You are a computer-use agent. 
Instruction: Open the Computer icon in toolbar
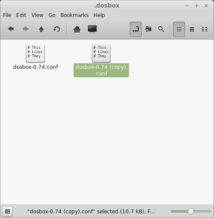pyautogui.click(x=92, y=29)
